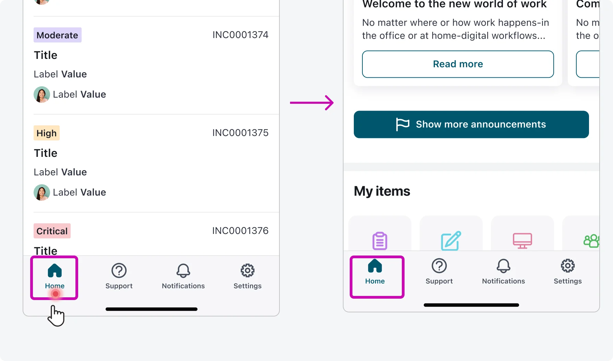Image resolution: width=613 pixels, height=361 pixels.
Task: Select Home tab in right phone
Action: [x=375, y=272]
